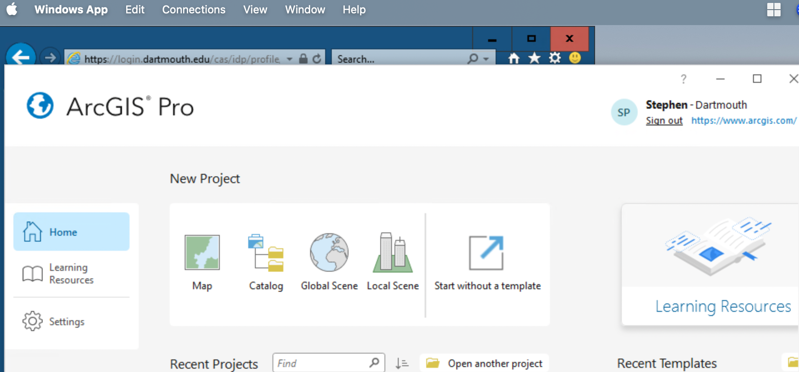Open the Windows App menu
Viewport: 799px width, 372px height.
71,9
